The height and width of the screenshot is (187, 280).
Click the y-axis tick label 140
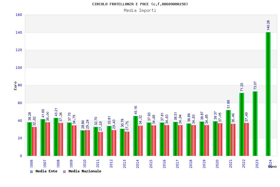click(19, 32)
